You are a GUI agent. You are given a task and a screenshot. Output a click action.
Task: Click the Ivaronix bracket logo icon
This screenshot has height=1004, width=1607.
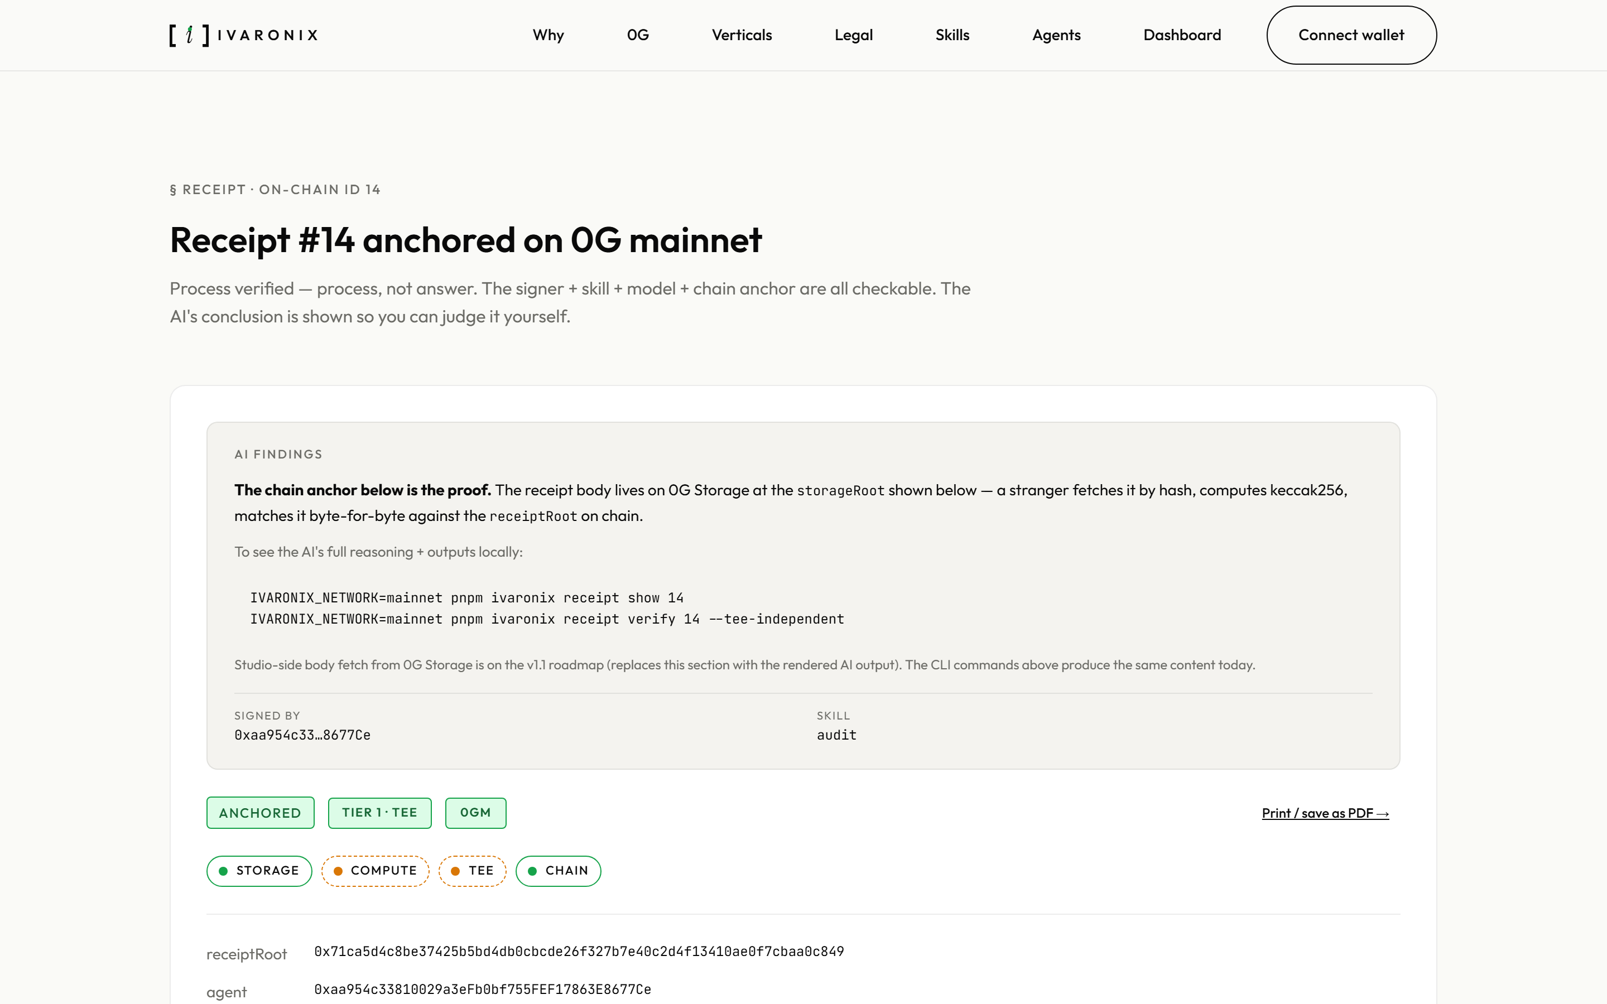[x=189, y=35]
